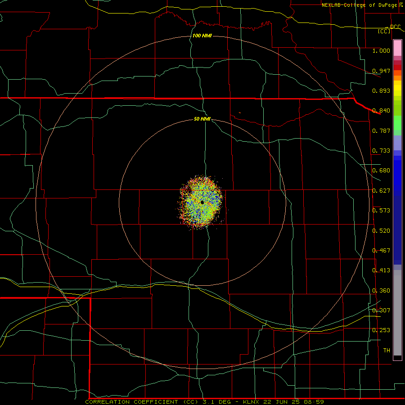Select the 0.467 legend value
Viewport: 405px width, 405px height.
pyautogui.click(x=381, y=251)
